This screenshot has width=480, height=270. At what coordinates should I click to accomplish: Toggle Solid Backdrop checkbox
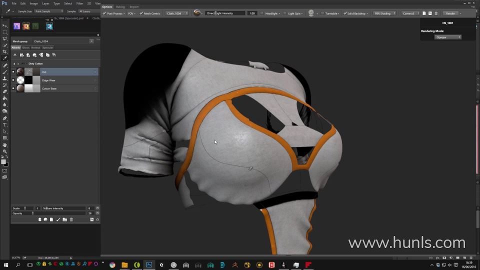click(345, 13)
